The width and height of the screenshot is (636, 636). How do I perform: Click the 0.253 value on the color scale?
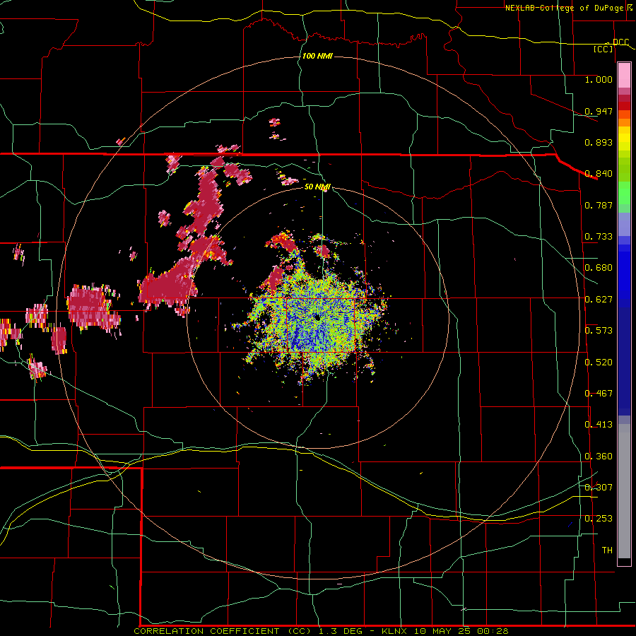(x=599, y=519)
